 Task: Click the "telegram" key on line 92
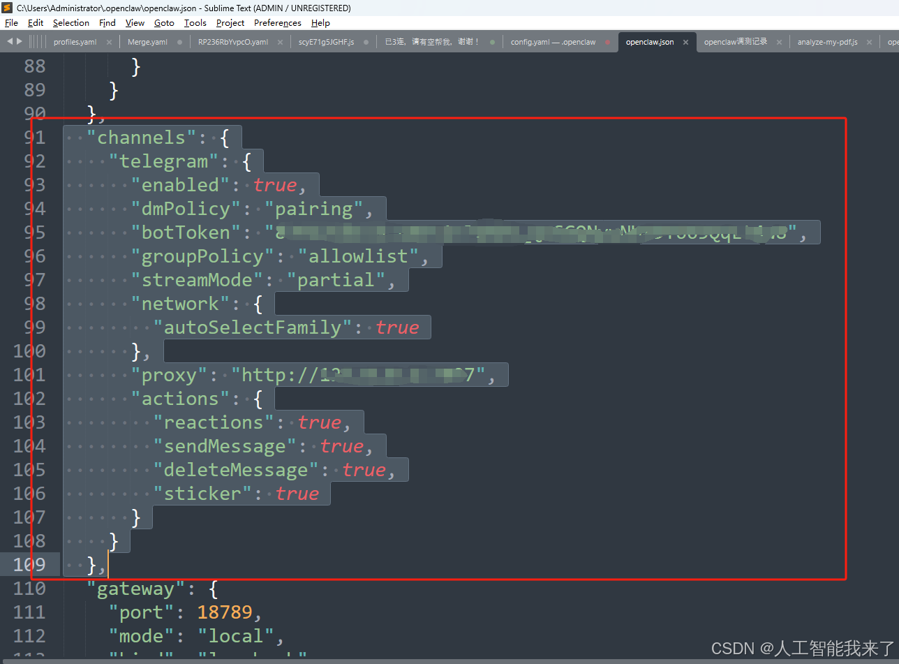click(x=164, y=161)
